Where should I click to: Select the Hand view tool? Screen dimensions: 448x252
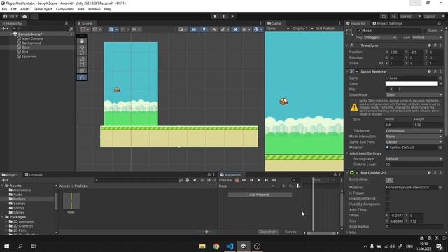(82, 41)
